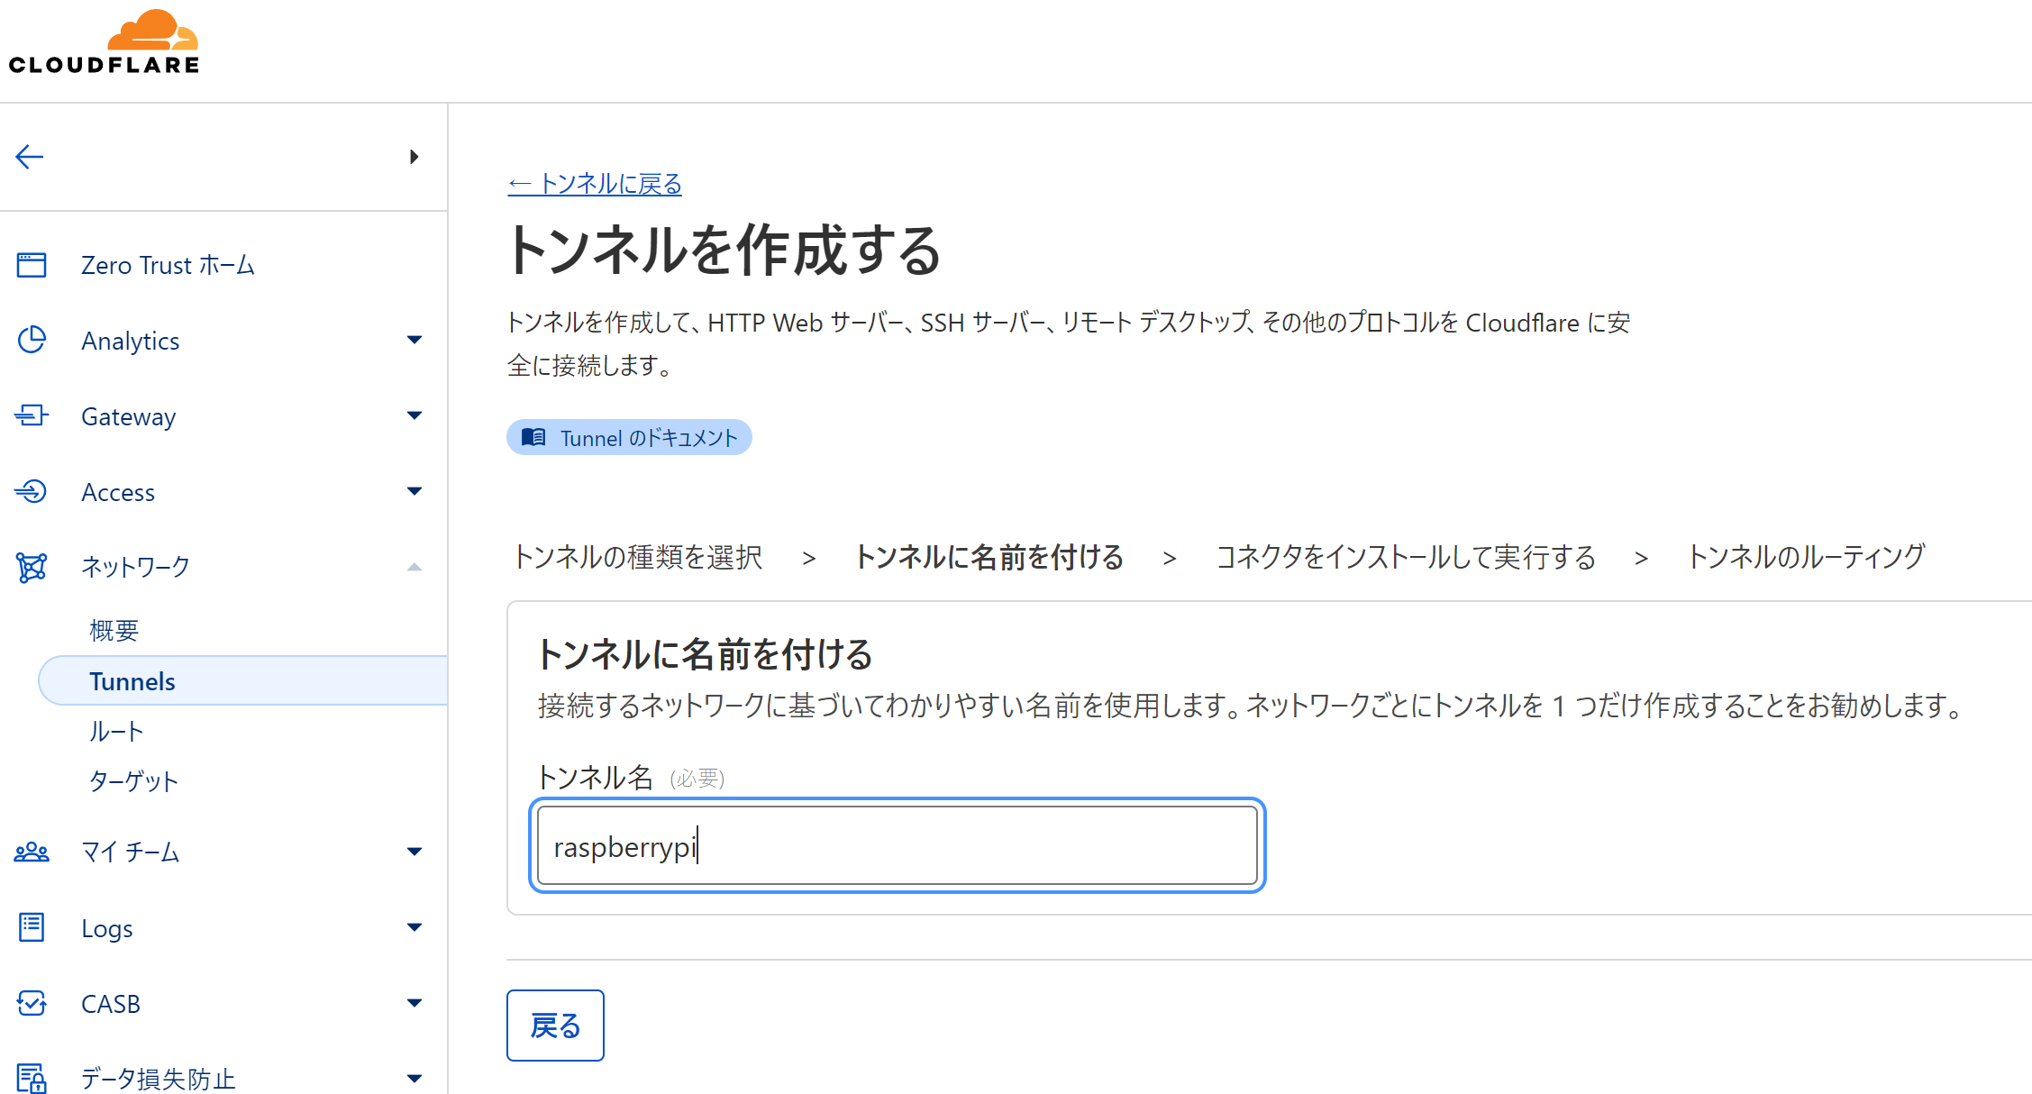Click the 戻る button
The width and height of the screenshot is (2032, 1094).
point(555,1026)
